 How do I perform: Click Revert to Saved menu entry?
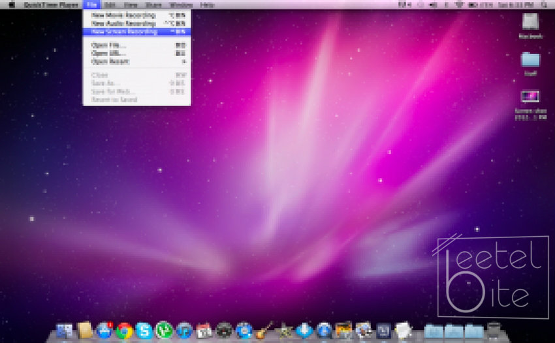[x=136, y=100]
